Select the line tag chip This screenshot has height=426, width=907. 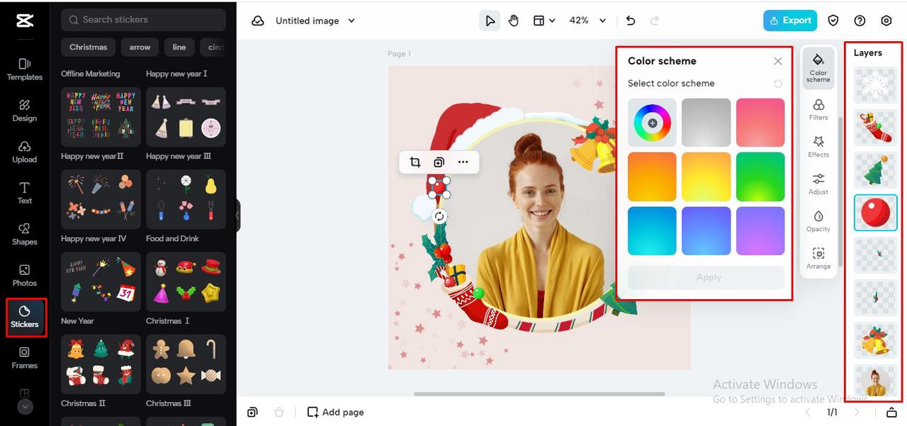pyautogui.click(x=179, y=47)
